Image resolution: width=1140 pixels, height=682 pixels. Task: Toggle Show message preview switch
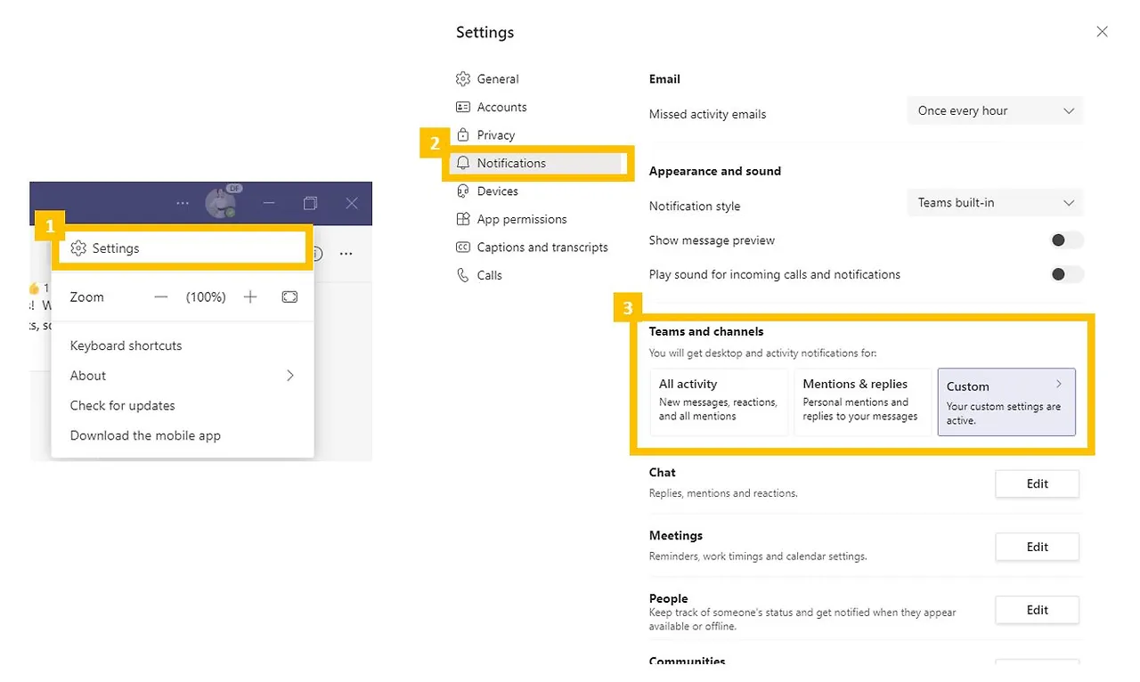[1067, 240]
